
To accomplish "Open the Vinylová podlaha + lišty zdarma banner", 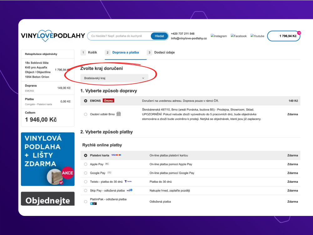I will point(48,159).
